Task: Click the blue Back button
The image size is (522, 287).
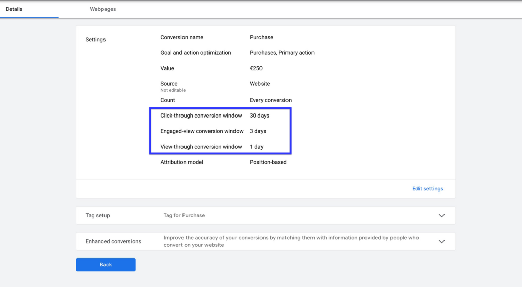Action: (106, 265)
